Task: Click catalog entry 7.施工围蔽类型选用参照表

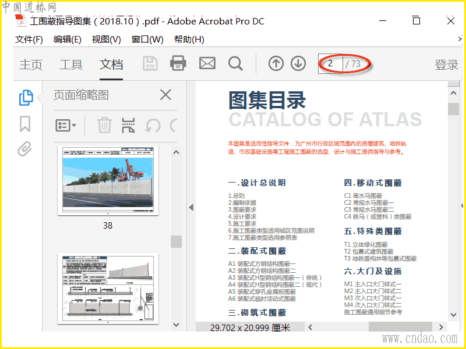Action: (263, 238)
